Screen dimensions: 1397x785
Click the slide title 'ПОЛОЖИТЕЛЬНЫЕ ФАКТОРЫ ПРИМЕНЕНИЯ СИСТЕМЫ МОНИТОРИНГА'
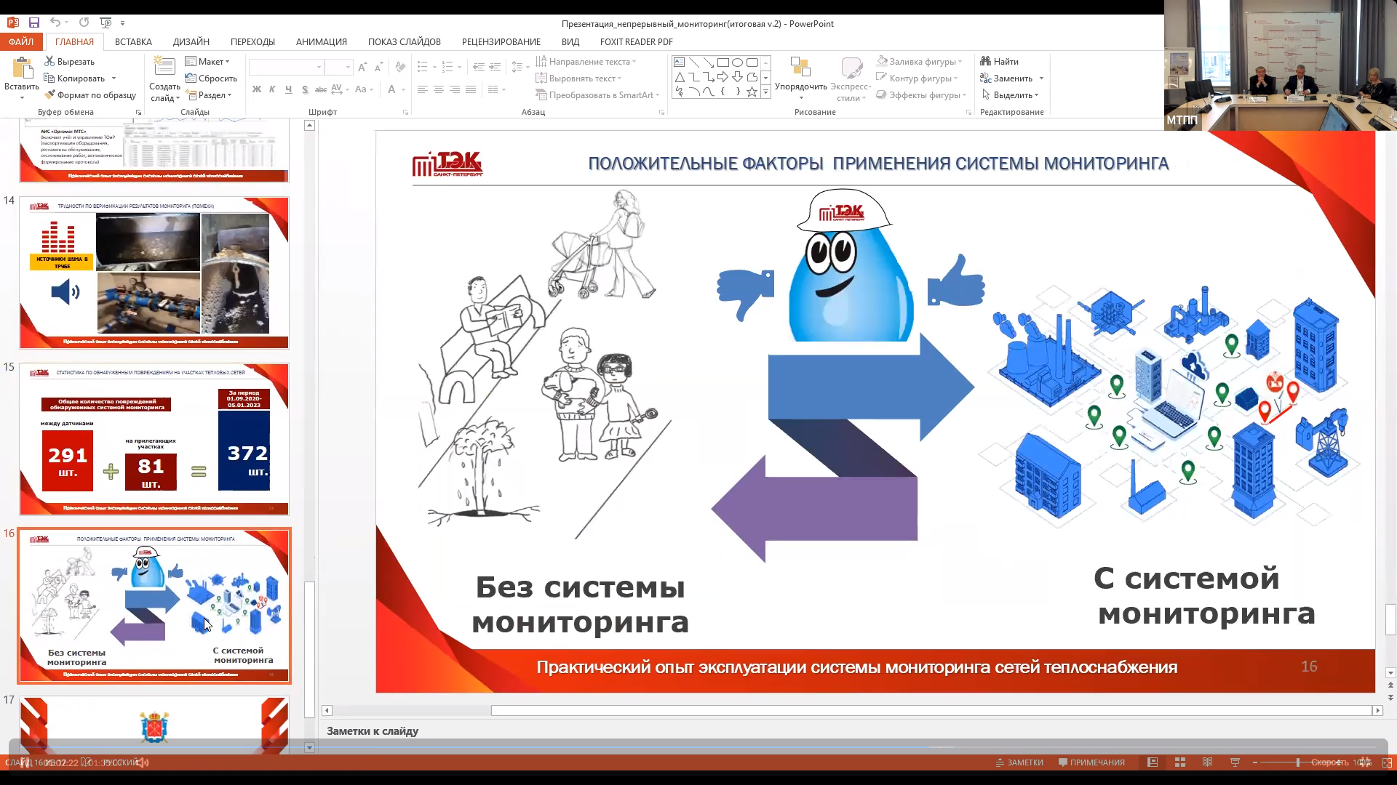click(x=878, y=164)
